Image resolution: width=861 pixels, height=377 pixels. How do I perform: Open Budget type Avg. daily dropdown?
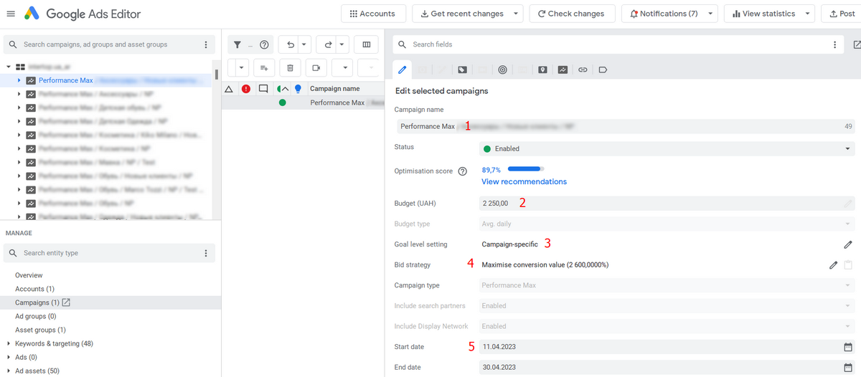[667, 224]
